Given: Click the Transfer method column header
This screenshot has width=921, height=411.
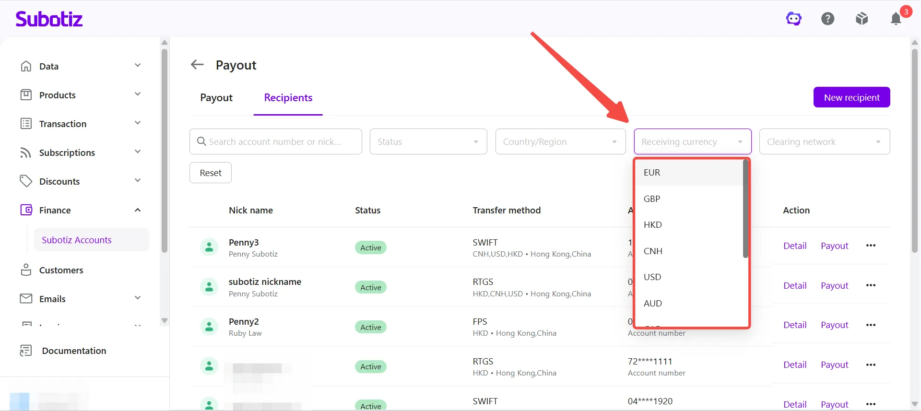Looking at the screenshot, I should coord(507,210).
